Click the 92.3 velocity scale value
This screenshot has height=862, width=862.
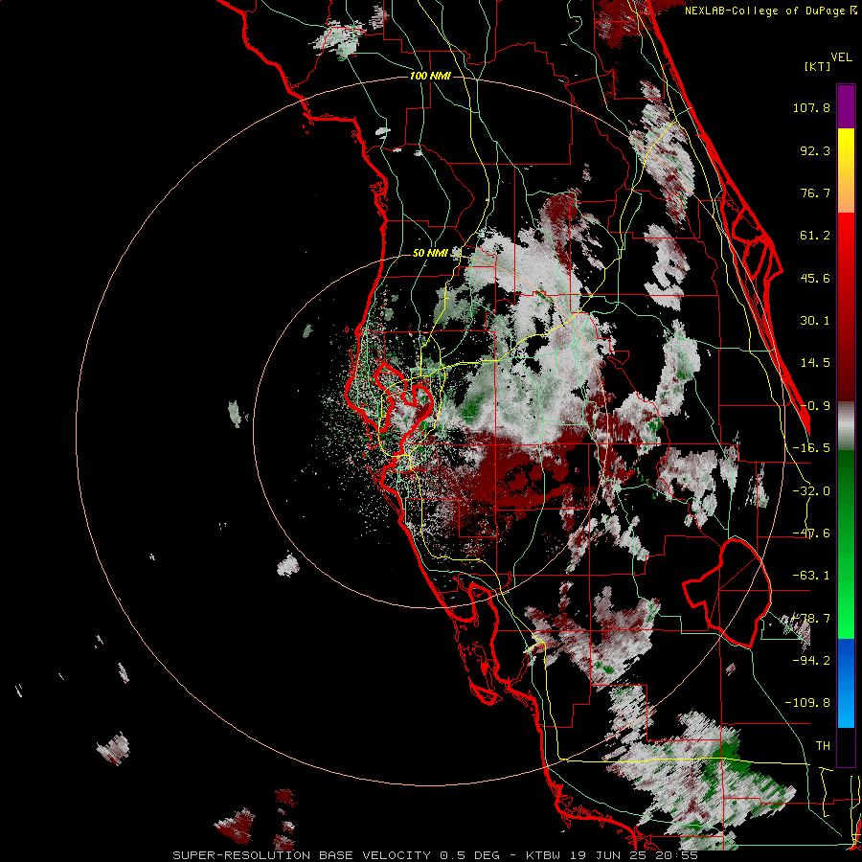point(815,150)
